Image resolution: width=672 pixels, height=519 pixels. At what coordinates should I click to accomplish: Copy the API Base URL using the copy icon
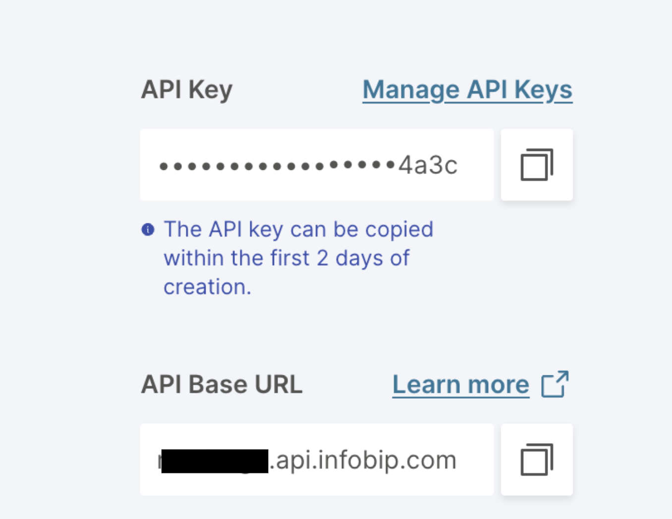537,460
